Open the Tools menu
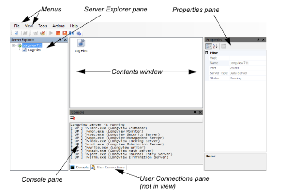The image size is (286, 195). click(x=43, y=26)
